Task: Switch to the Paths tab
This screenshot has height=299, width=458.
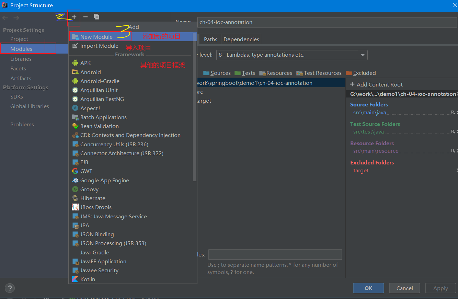Action: coord(210,39)
